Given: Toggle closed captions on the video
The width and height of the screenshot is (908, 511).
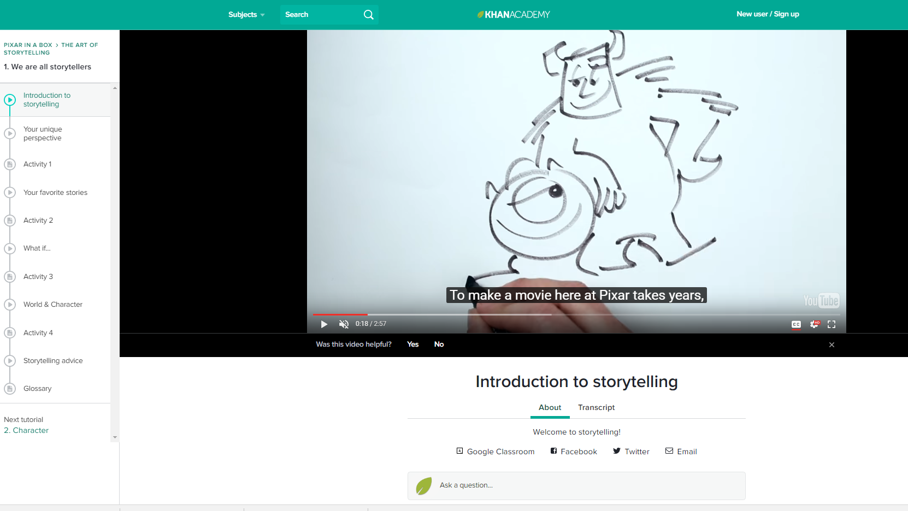Looking at the screenshot, I should pyautogui.click(x=796, y=324).
